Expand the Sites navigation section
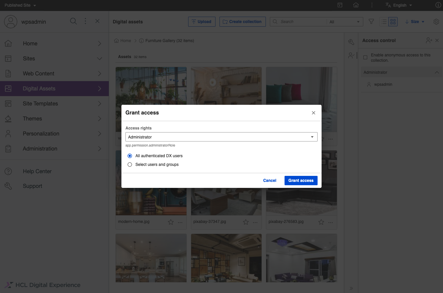Viewport: 443px width, 293px height. click(99, 58)
